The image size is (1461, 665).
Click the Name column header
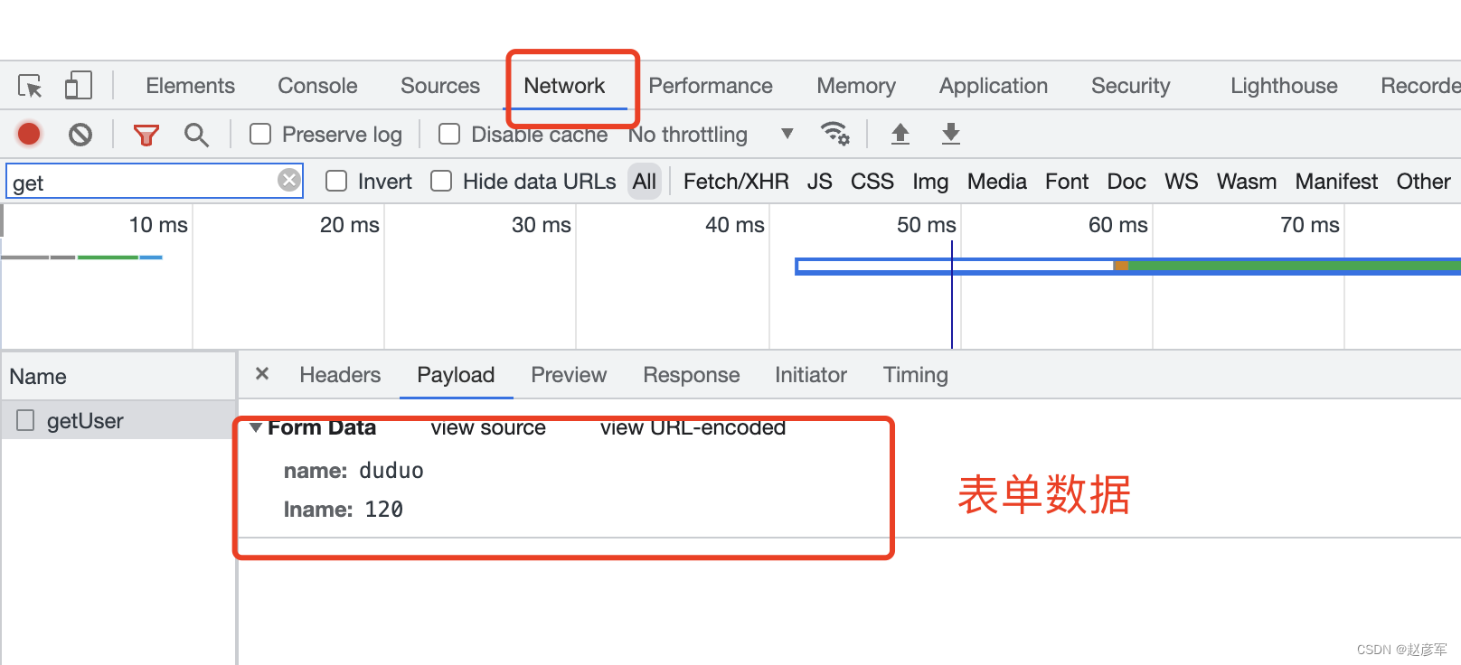click(x=118, y=376)
